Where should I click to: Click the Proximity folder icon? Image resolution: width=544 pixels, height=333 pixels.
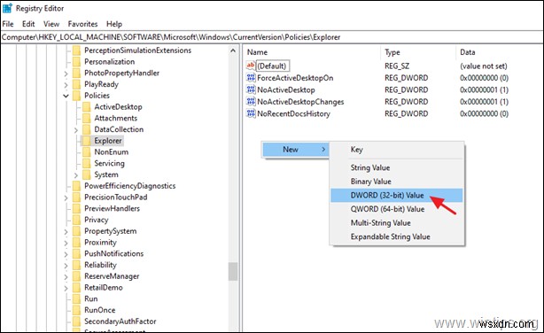[77, 243]
